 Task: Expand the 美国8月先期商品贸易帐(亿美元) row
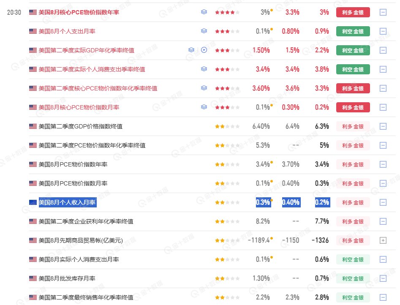point(383,240)
